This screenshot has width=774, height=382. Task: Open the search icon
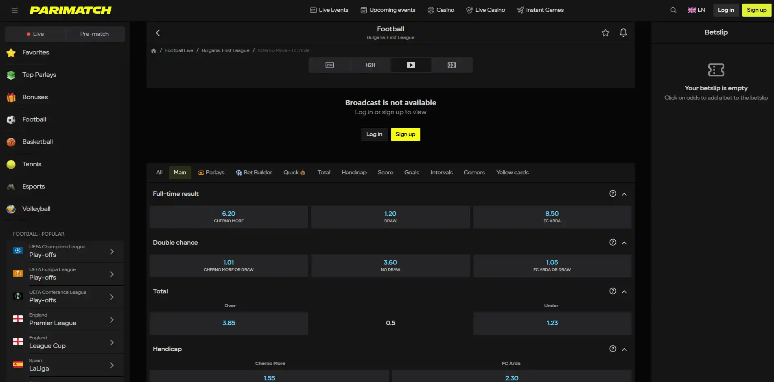coord(673,10)
